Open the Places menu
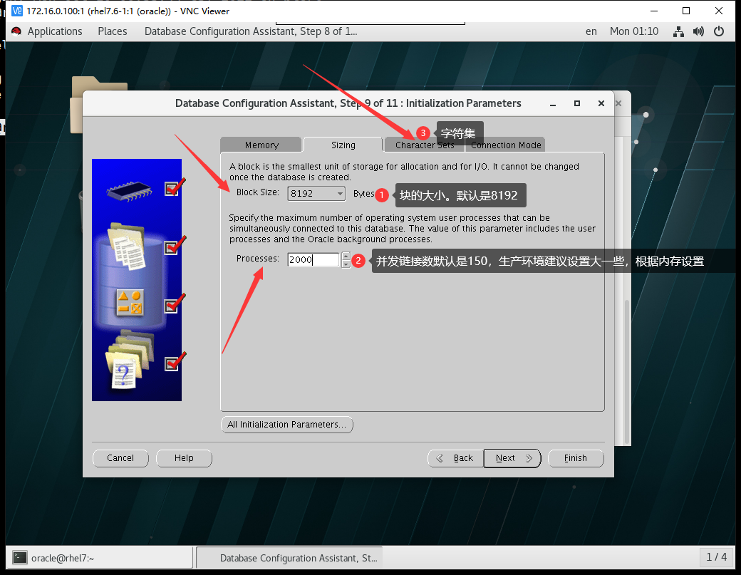 113,31
